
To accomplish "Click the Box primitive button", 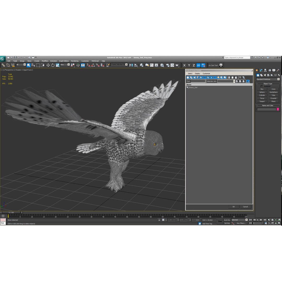I will pos(262,89).
